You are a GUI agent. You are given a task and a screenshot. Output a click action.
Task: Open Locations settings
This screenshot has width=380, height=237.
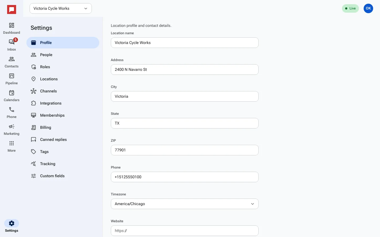click(x=63, y=79)
